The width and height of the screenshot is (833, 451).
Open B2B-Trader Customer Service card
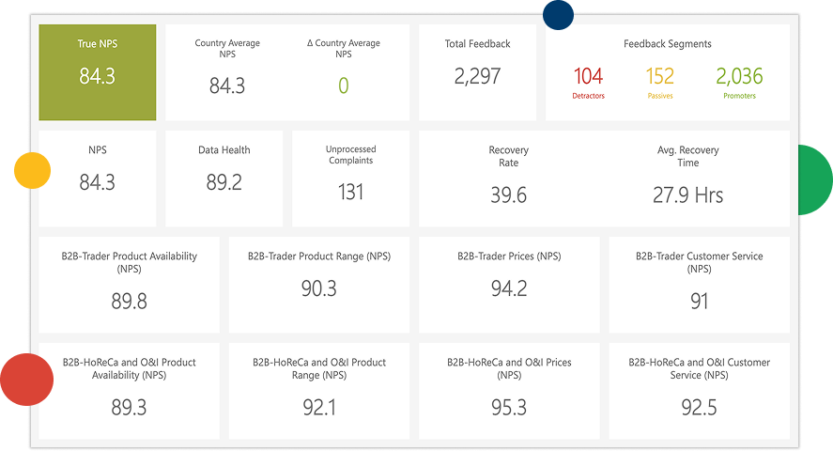pyautogui.click(x=699, y=284)
